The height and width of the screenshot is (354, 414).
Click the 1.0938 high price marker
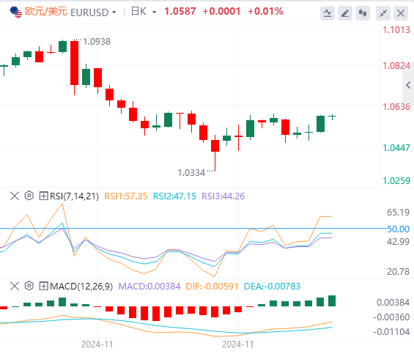coord(97,42)
